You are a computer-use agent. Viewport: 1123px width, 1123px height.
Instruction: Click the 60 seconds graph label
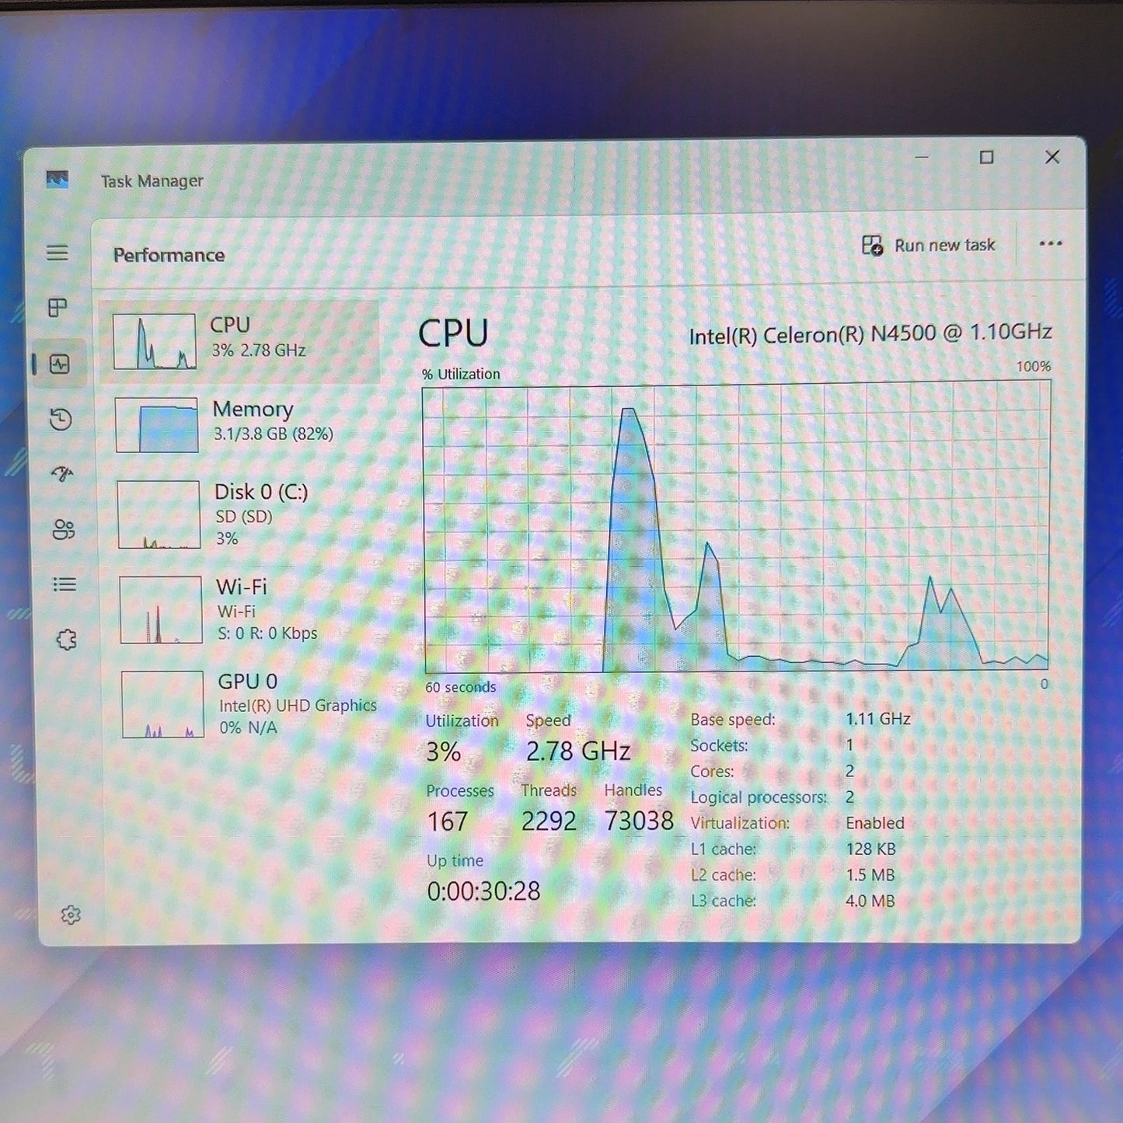tap(460, 687)
